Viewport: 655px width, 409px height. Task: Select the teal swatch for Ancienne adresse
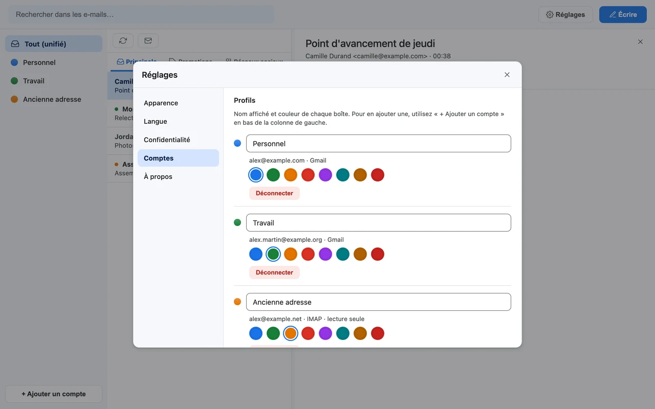click(x=343, y=333)
